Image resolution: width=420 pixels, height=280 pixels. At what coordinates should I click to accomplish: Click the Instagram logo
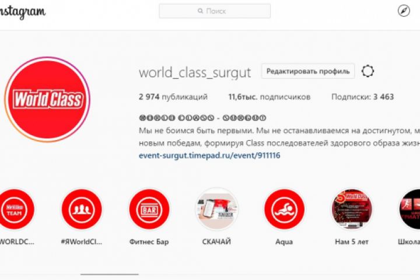pos(23,12)
